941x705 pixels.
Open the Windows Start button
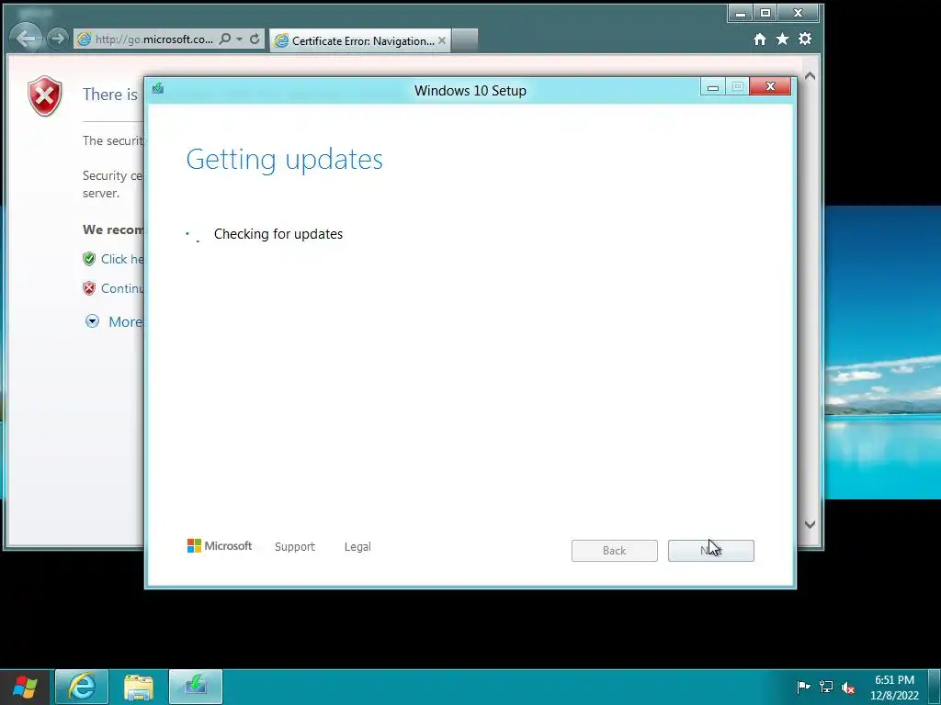point(25,687)
